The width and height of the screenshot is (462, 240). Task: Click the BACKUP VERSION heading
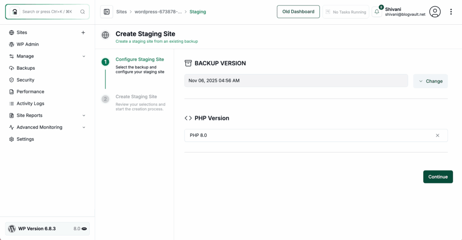[220, 63]
